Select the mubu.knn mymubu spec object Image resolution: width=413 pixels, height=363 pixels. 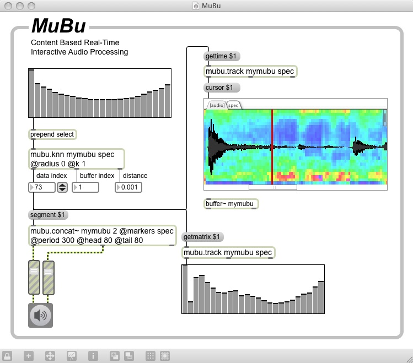tap(77, 159)
